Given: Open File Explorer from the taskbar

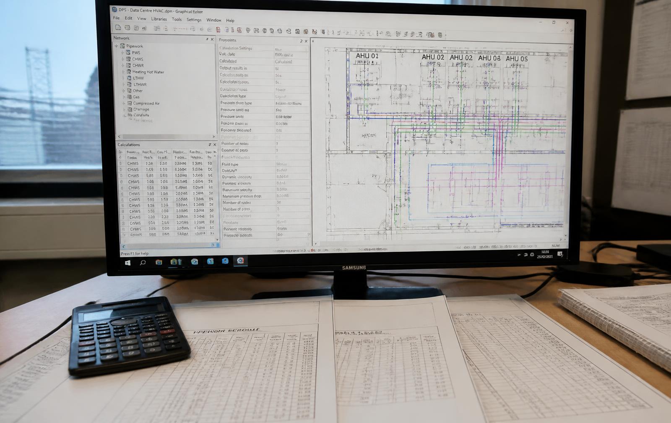Looking at the screenshot, I should [159, 262].
